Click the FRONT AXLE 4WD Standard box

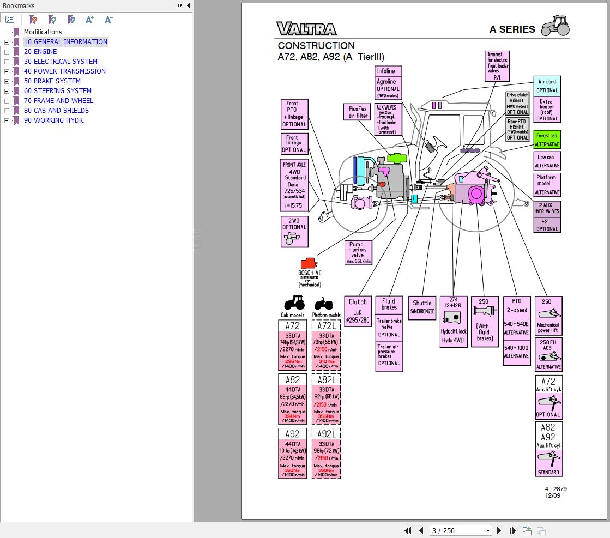294,185
